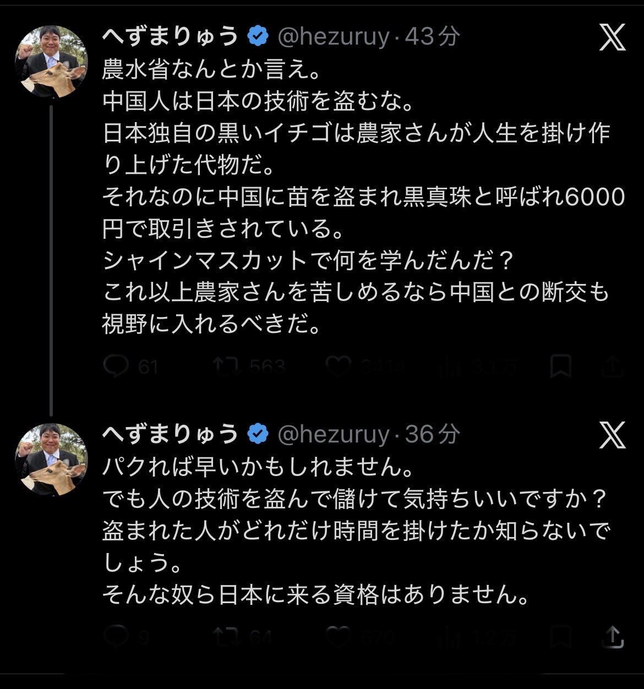This screenshot has height=689, width=644.
Task: View analytics bars icon on first tweet
Action: (x=450, y=367)
